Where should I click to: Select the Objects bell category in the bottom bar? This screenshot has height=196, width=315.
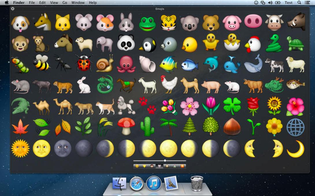click(167, 166)
